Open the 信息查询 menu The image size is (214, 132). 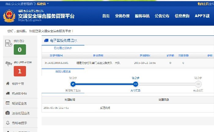pyautogui.click(x=182, y=16)
